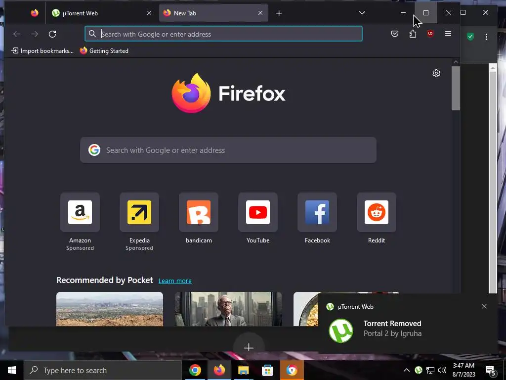Viewport: 506px width, 380px height.
Task: Open the uBlock Origin extension icon
Action: coord(430,34)
